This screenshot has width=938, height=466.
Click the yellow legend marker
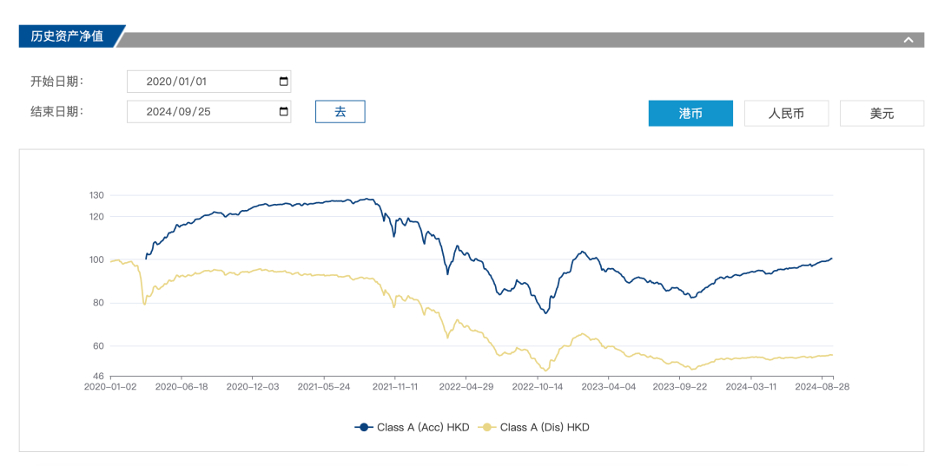pos(486,427)
